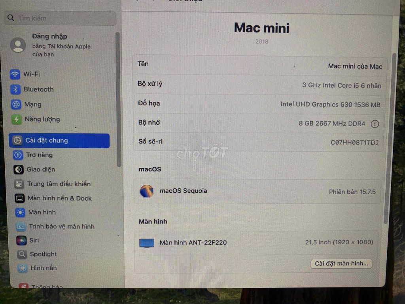Open Bluetooth settings
The width and height of the screenshot is (405, 304).
coord(38,89)
